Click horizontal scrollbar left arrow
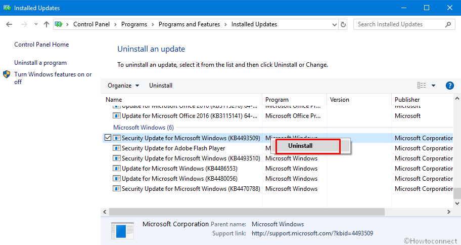The width and height of the screenshot is (461, 245). [x=105, y=212]
